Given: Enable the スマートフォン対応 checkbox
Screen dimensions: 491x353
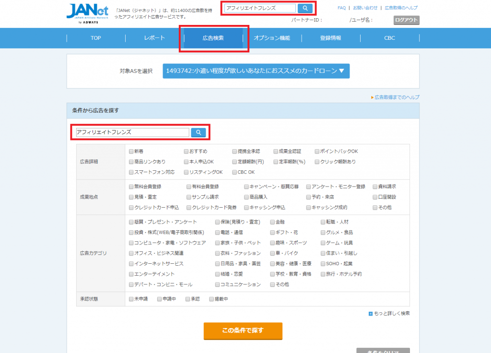Looking at the screenshot, I should 131,172.
